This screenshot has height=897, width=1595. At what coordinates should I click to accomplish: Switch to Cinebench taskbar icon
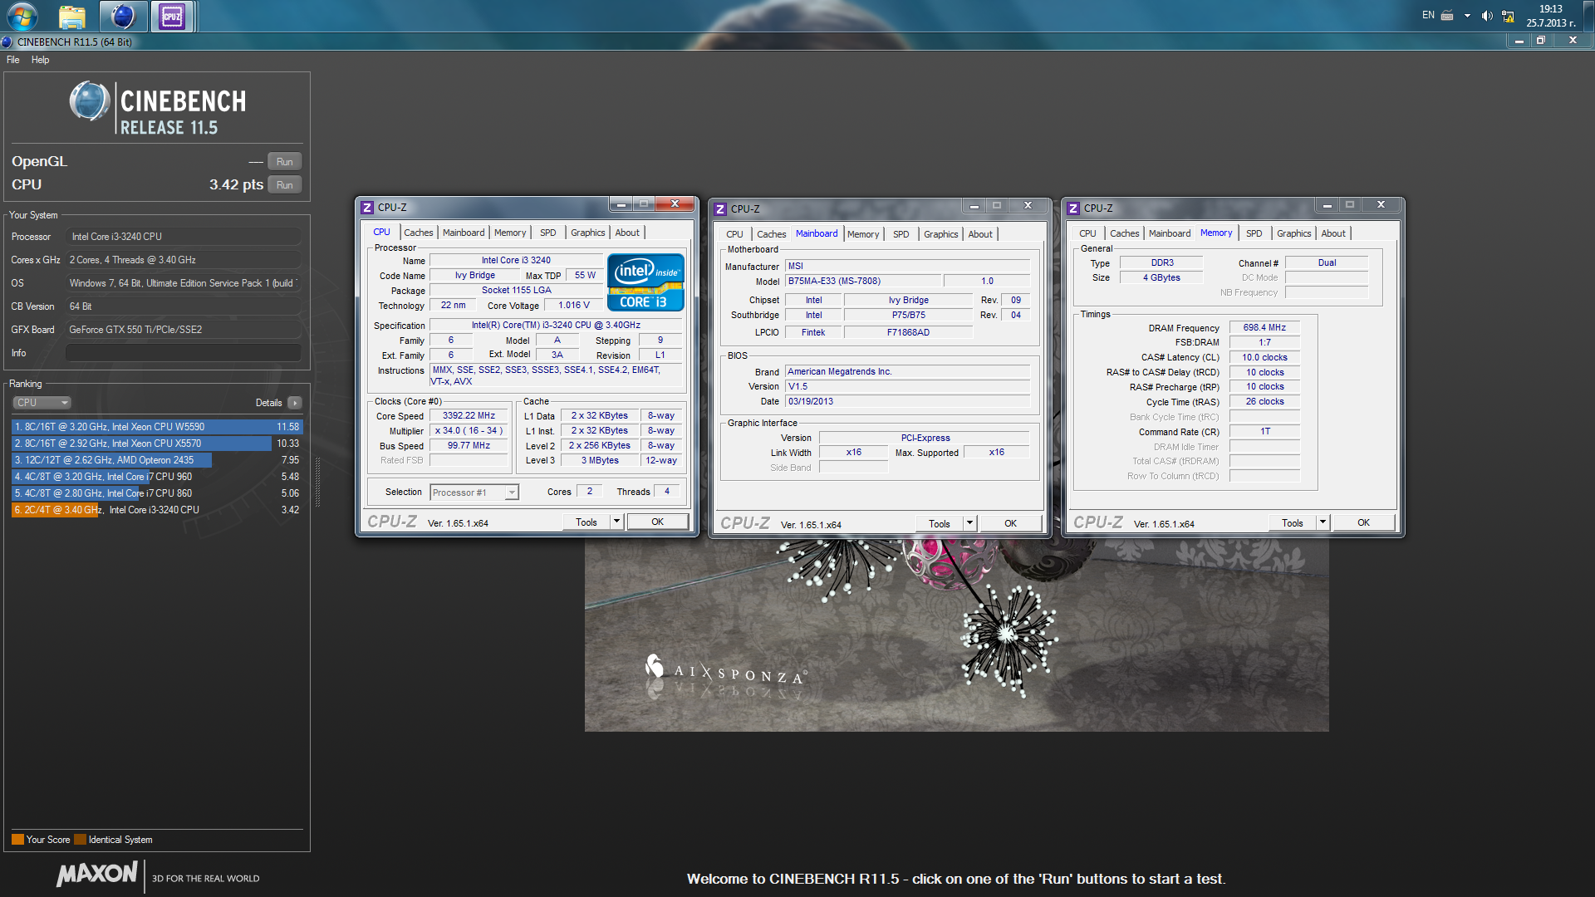pos(123,16)
